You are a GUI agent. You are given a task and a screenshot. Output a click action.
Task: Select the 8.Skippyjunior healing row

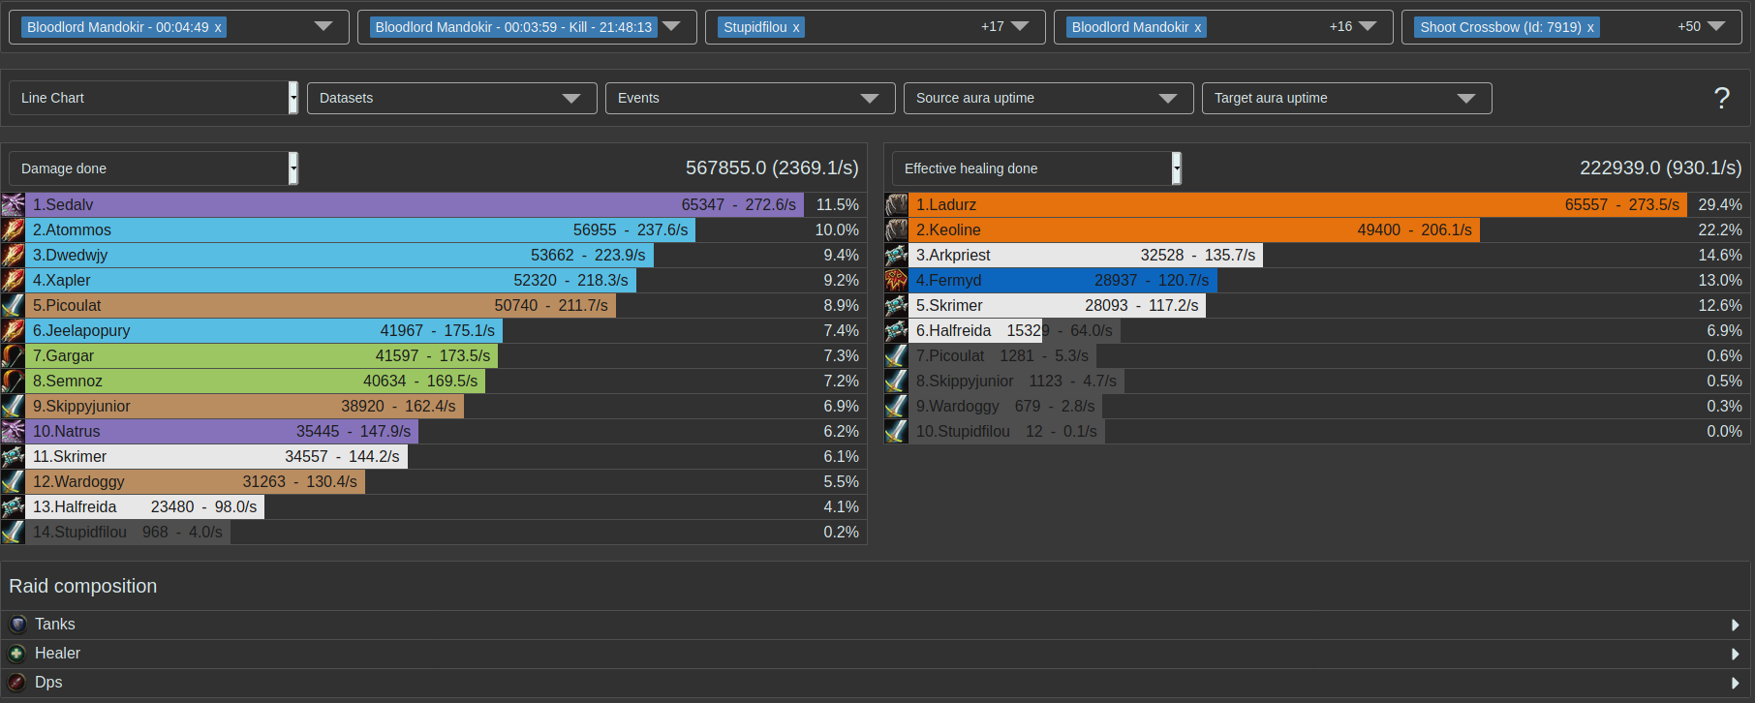(1317, 381)
